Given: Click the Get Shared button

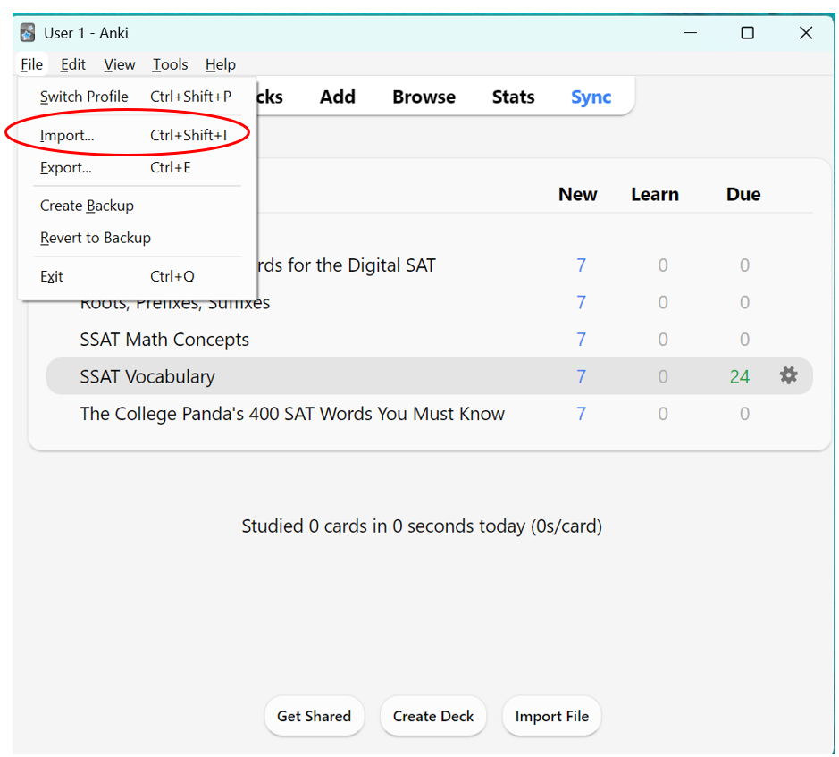Looking at the screenshot, I should 315,716.
